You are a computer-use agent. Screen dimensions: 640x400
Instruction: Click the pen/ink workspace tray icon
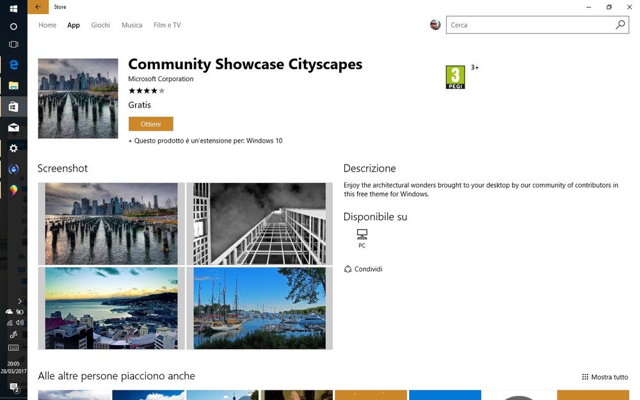[13, 335]
